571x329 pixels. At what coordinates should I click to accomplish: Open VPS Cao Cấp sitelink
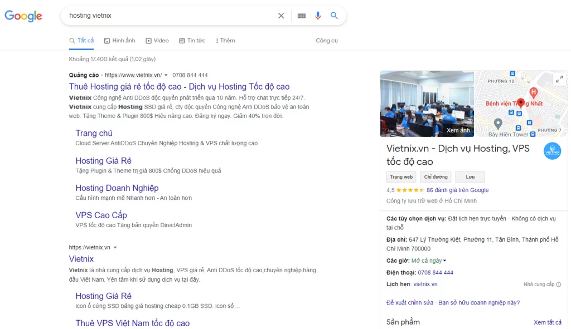(101, 215)
